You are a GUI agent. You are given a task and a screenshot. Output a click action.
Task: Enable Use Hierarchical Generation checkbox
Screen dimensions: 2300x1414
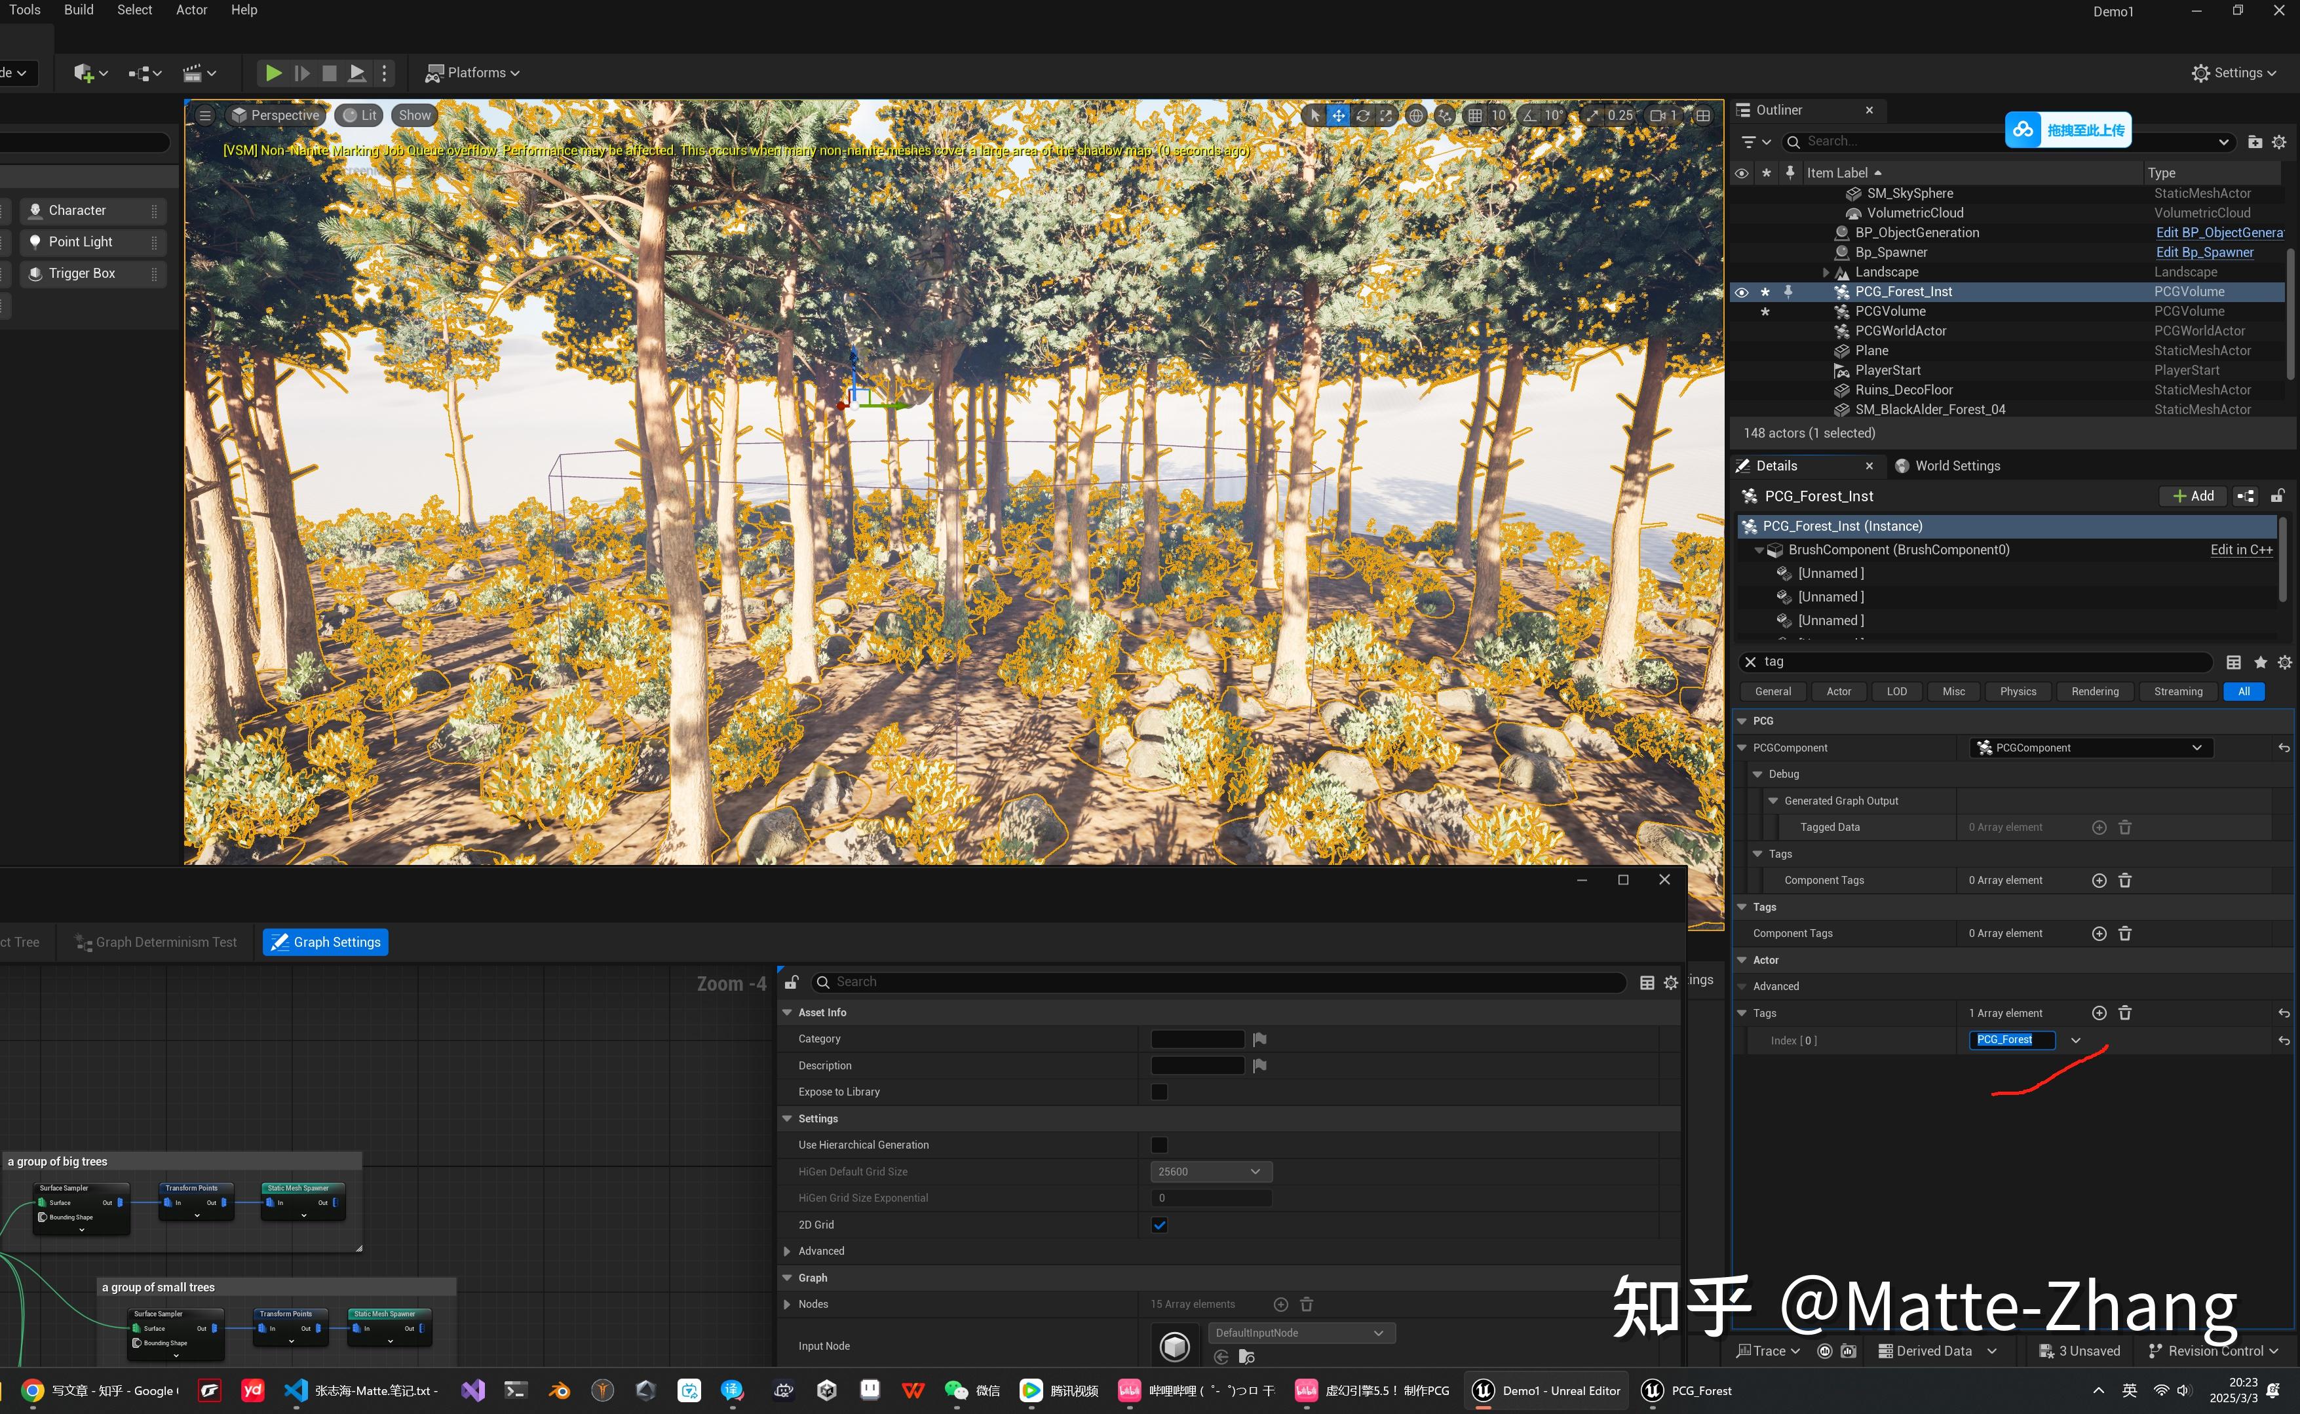[1159, 1144]
